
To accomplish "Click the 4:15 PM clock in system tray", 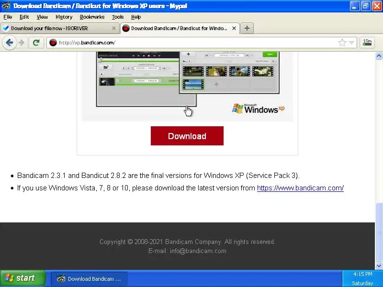I will (x=363, y=274).
